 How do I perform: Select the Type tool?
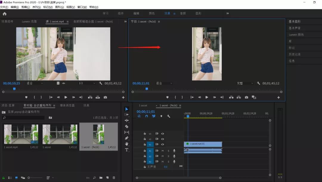(x=126, y=150)
